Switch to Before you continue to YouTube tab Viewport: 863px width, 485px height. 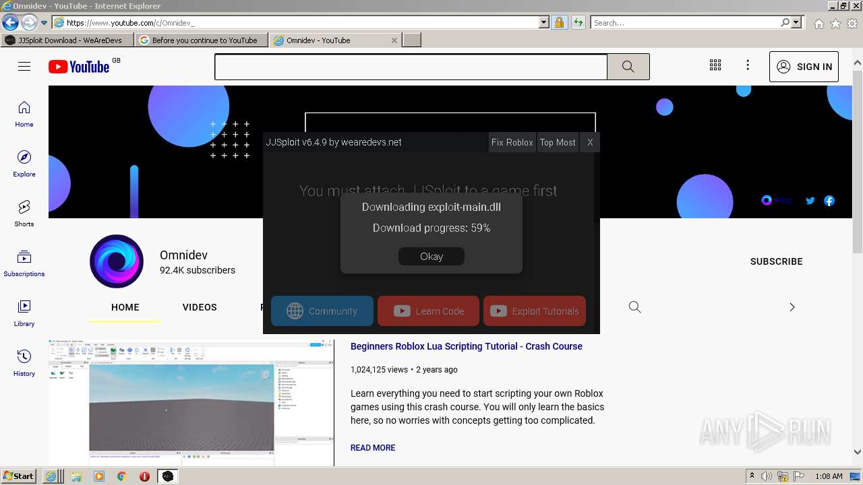(202, 40)
